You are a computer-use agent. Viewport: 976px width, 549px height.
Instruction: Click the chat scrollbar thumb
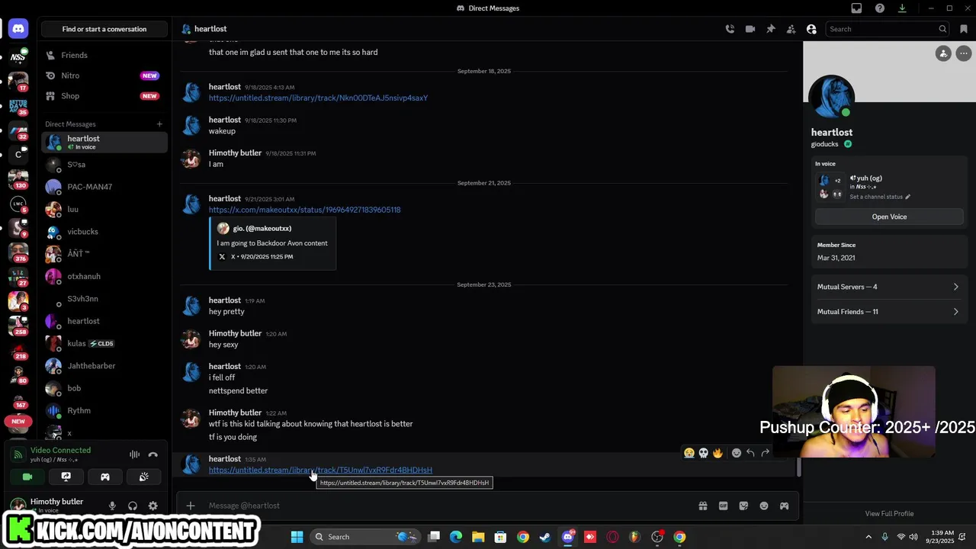tap(798, 467)
